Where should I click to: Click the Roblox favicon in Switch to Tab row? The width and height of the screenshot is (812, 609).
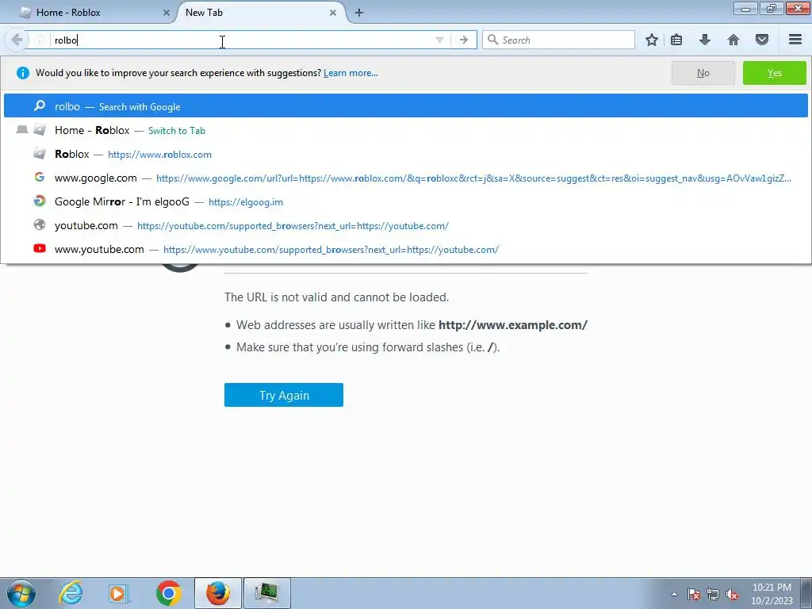(x=40, y=129)
